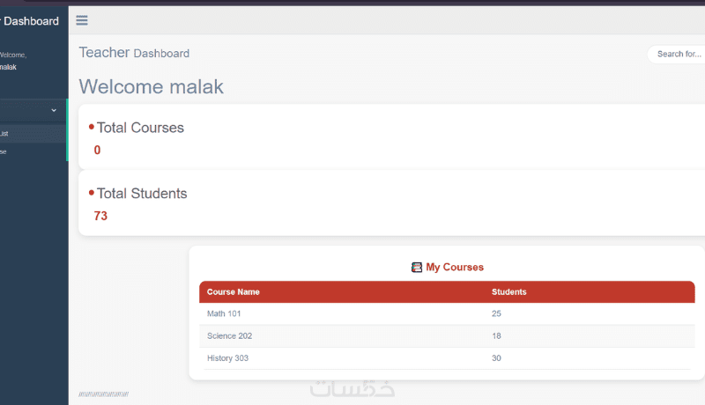The height and width of the screenshot is (405, 705).
Task: Expand the sidebar menu chevron
Action: click(x=54, y=110)
